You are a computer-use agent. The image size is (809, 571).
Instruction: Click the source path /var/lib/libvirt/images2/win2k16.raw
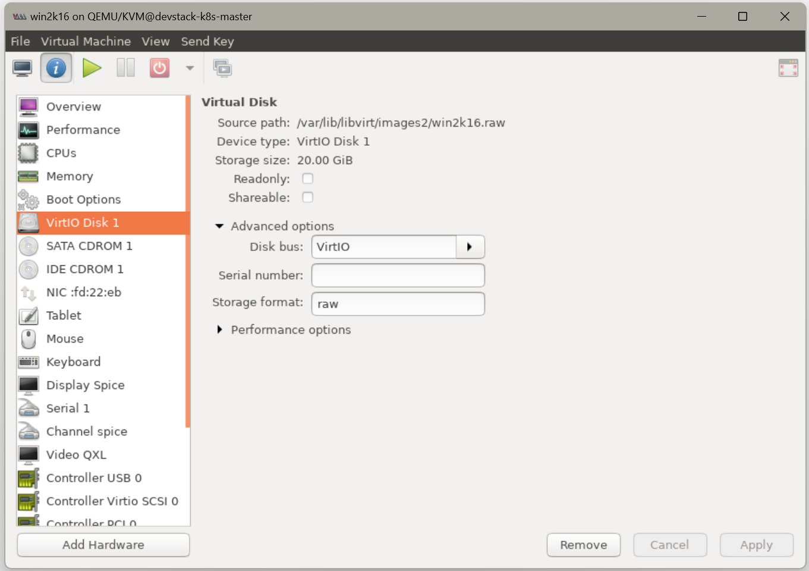[x=401, y=123]
